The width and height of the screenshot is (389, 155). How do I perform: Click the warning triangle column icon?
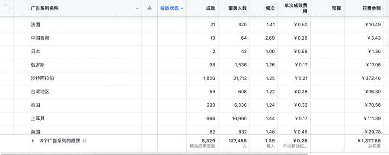150,8
